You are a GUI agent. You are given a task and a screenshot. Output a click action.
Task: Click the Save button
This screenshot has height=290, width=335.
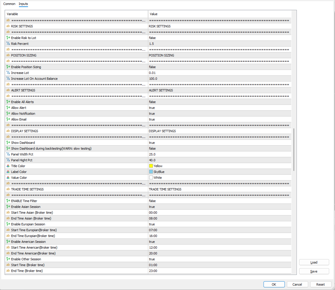click(314, 271)
